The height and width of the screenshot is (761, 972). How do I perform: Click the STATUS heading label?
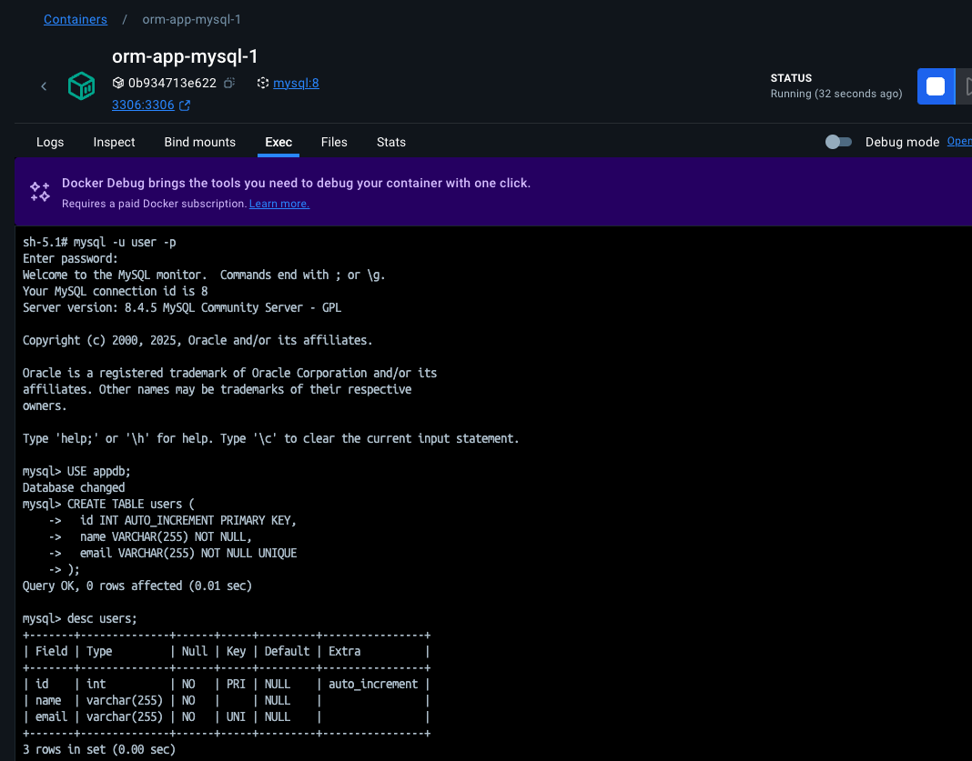791,78
